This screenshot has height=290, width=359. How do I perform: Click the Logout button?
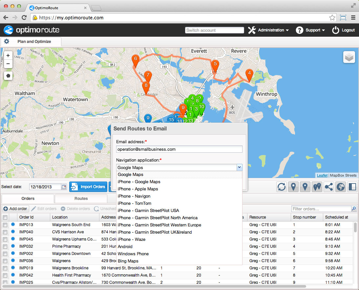pyautogui.click(x=344, y=30)
